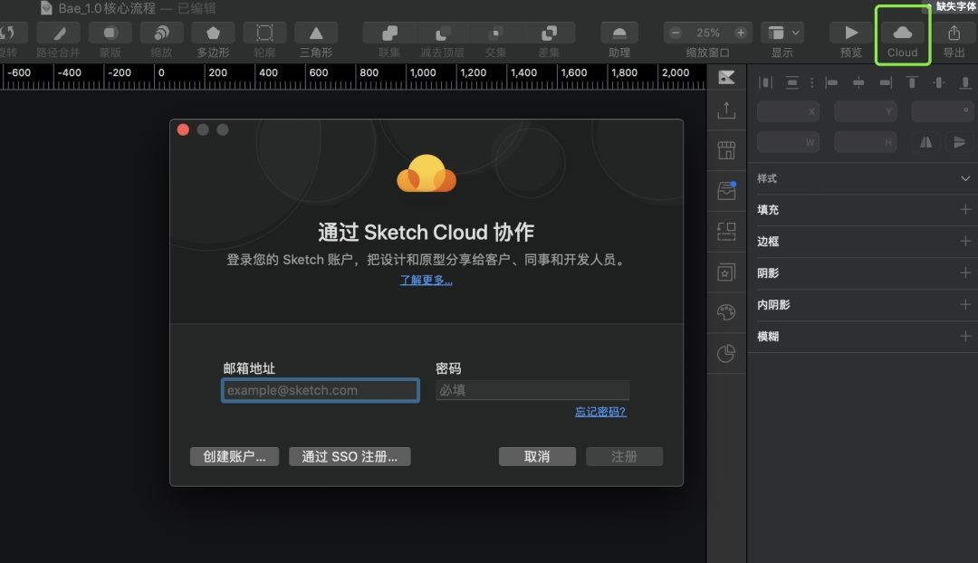The height and width of the screenshot is (563, 978).
Task: Click the Outline (轮廓) toolbar icon
Action: tap(264, 33)
